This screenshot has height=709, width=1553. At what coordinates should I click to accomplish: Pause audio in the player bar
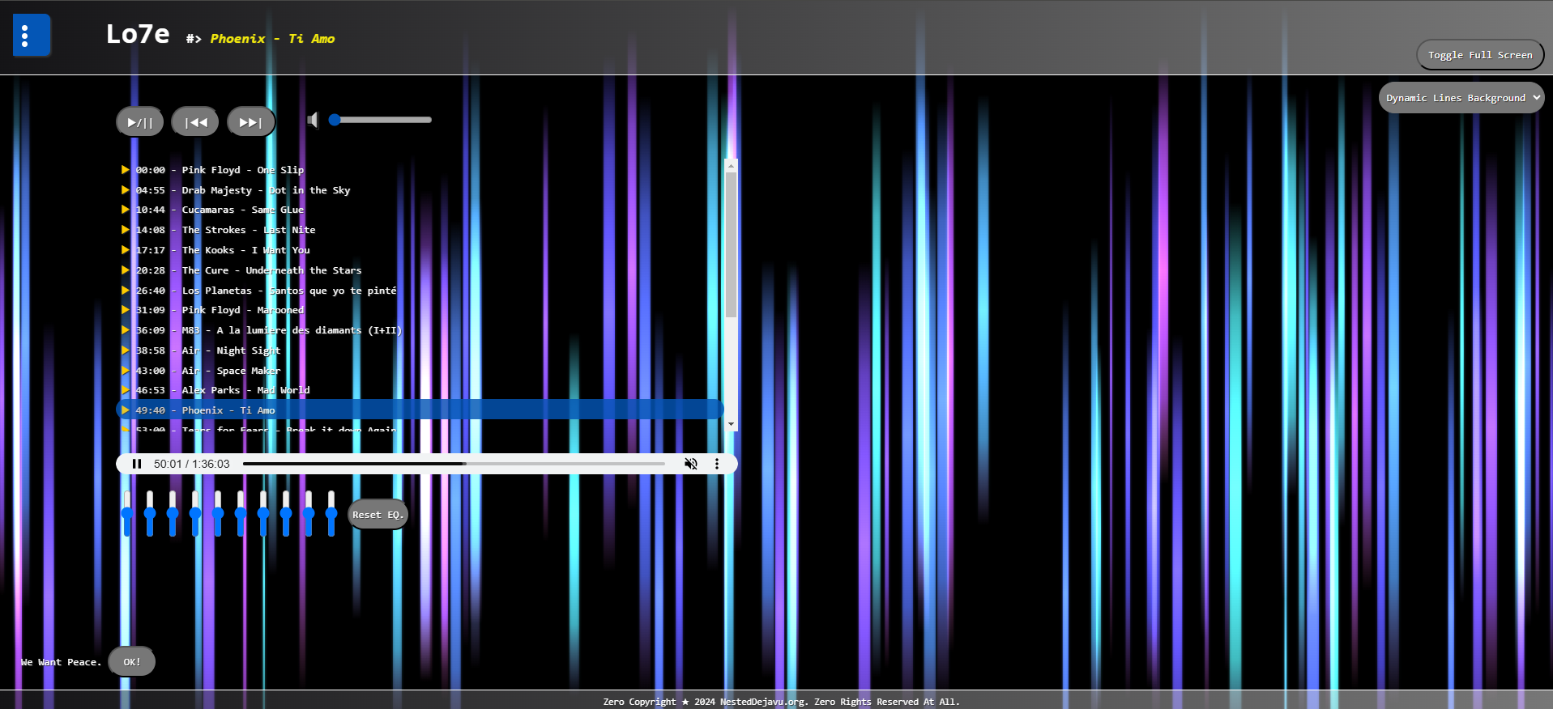coord(137,464)
